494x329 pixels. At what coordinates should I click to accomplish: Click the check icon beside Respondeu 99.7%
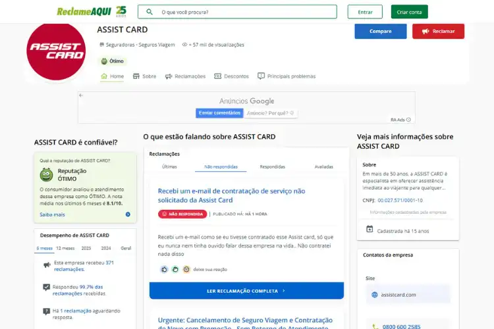coord(46,287)
